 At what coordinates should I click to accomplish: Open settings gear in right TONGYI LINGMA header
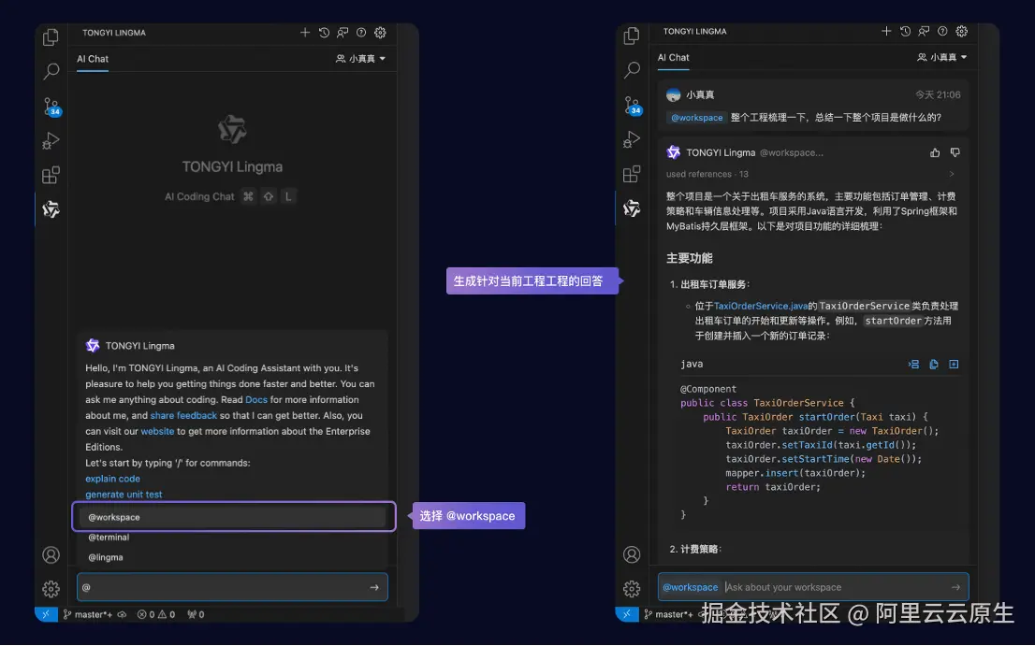pos(962,31)
